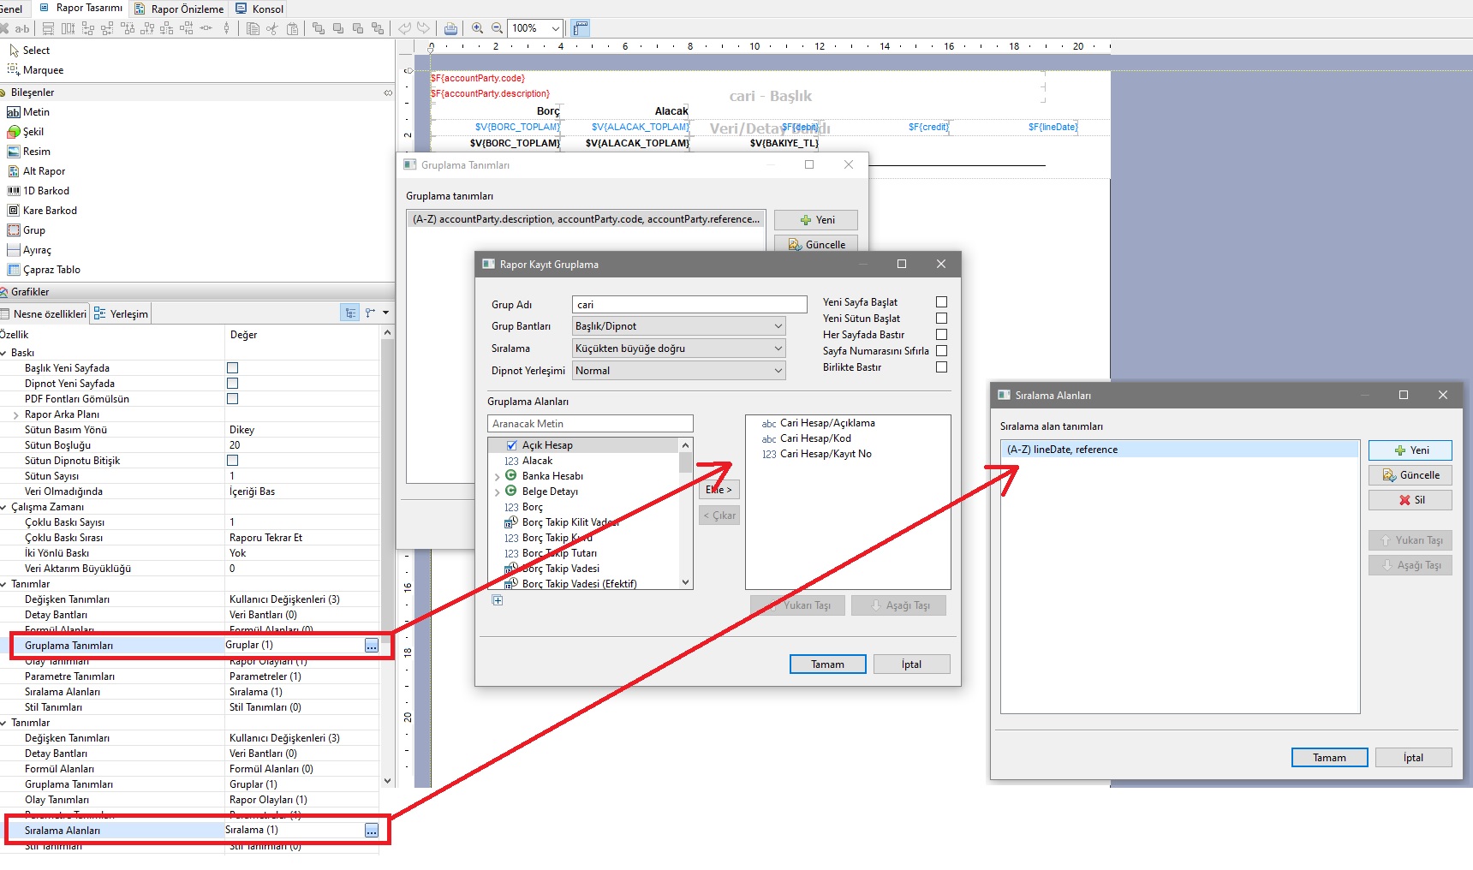Click the zoom in magnifier icon

click(478, 28)
